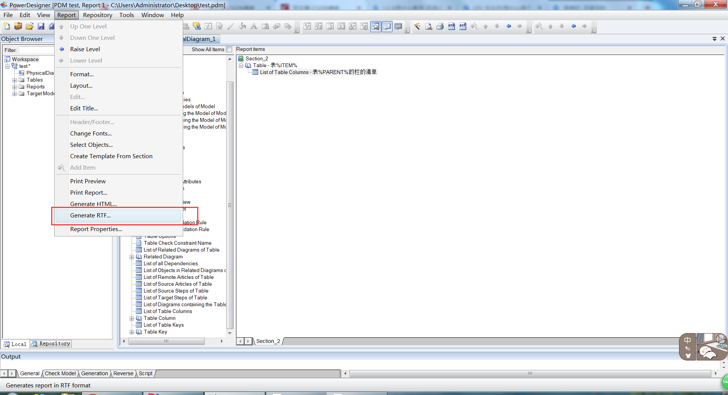Click the section tabs scroll-left arrow button
This screenshot has height=395, width=728.
[x=240, y=341]
